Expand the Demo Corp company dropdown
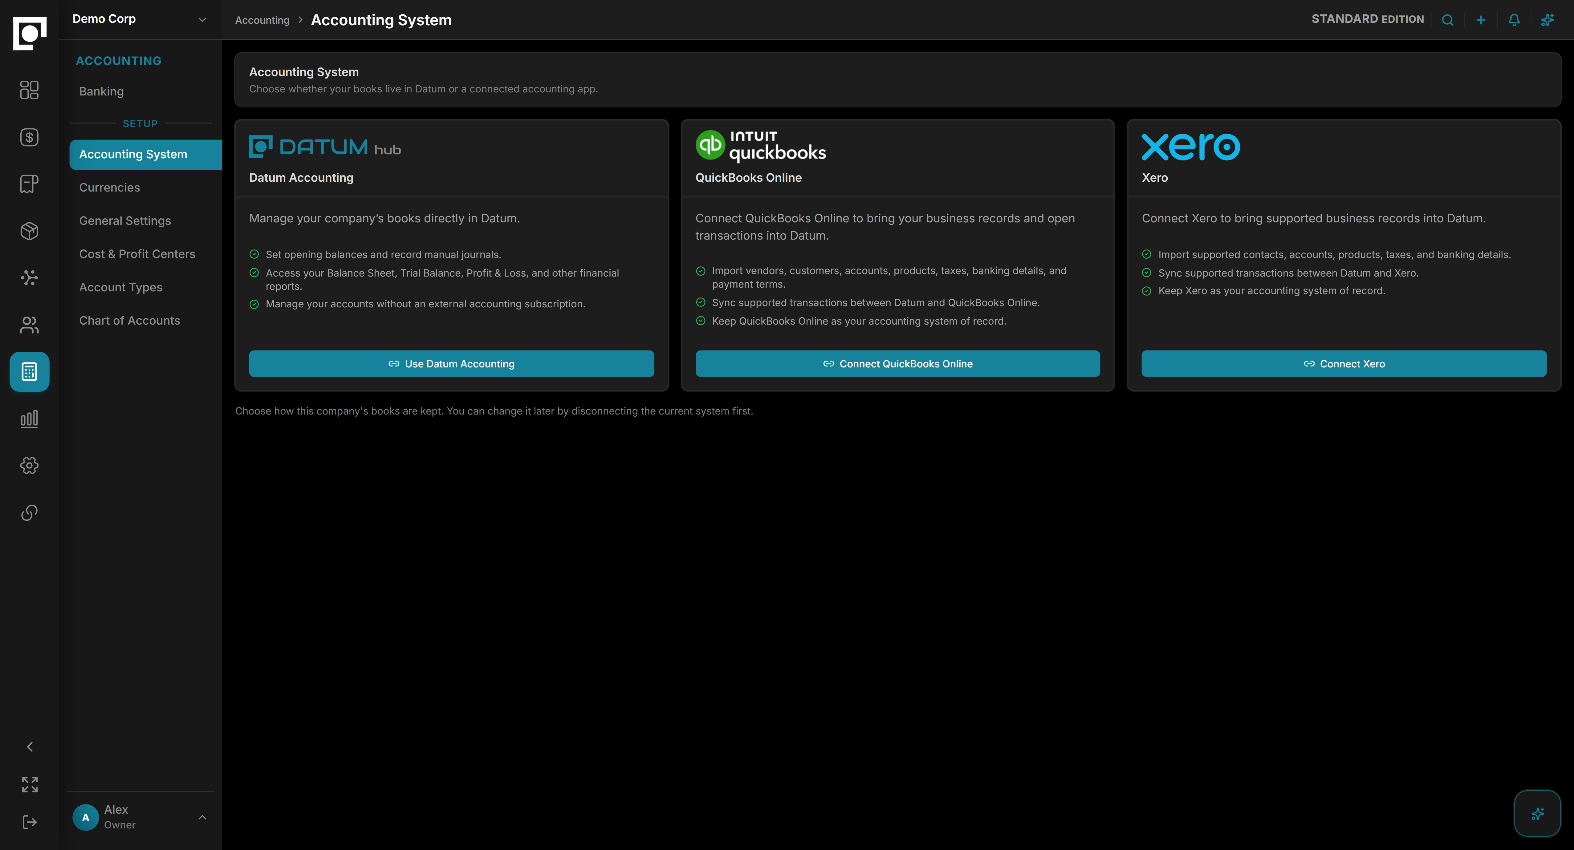Viewport: 1574px width, 850px height. (140, 19)
